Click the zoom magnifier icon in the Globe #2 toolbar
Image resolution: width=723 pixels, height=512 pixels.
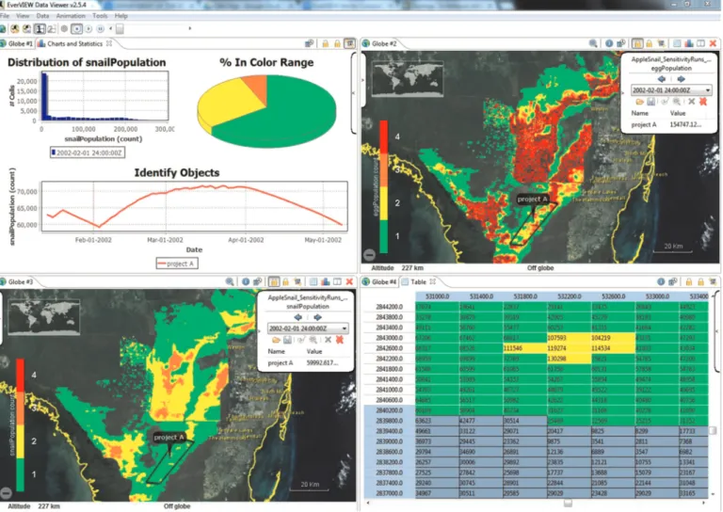(593, 43)
